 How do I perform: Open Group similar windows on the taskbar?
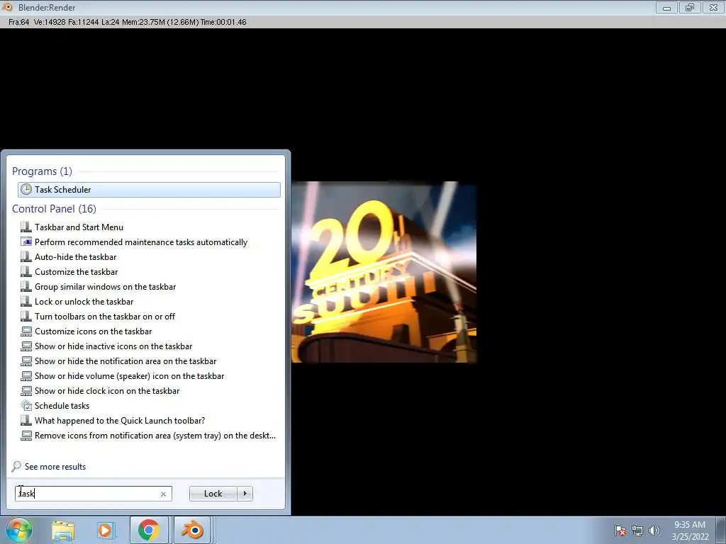pos(105,286)
